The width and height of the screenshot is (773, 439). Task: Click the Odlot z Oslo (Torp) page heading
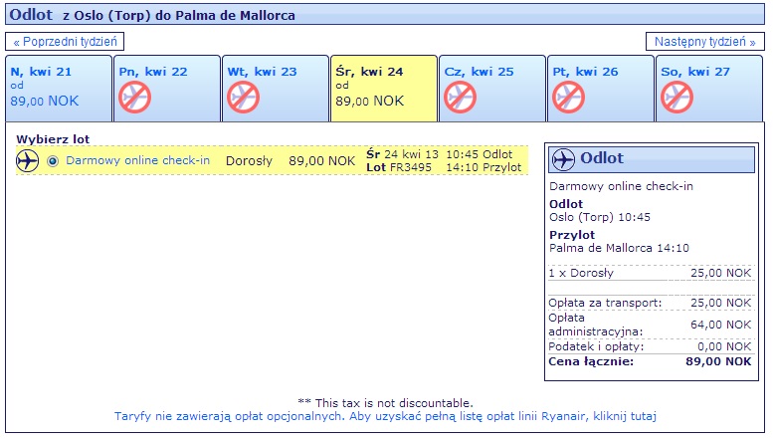(x=152, y=15)
